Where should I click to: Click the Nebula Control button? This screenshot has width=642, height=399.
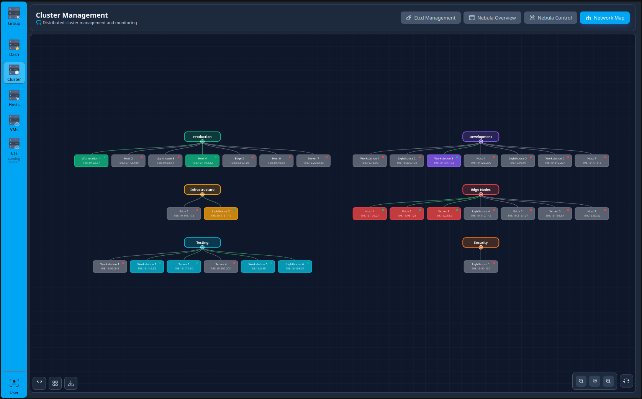[550, 18]
